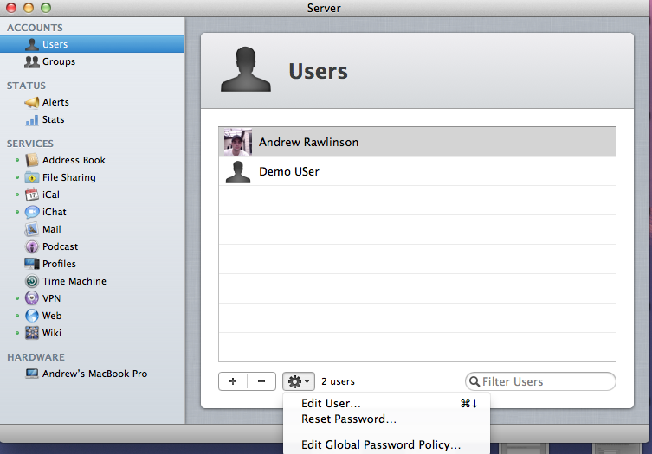652x454 pixels.
Task: Click the Wiki service icon
Action: pyautogui.click(x=31, y=333)
